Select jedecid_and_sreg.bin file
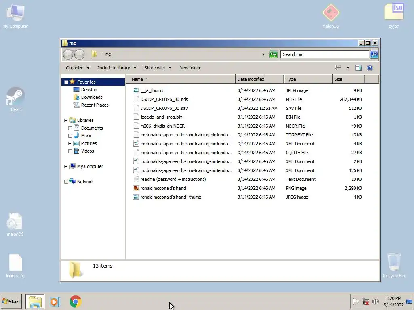Viewport: 414px width, 310px height. pos(161,117)
